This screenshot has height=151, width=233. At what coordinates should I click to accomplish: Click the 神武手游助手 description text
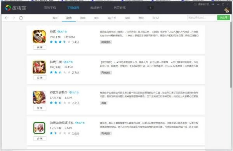149,94
